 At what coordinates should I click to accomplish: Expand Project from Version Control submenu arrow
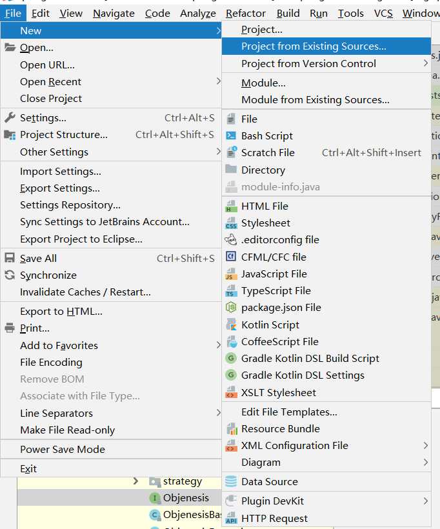(x=426, y=63)
